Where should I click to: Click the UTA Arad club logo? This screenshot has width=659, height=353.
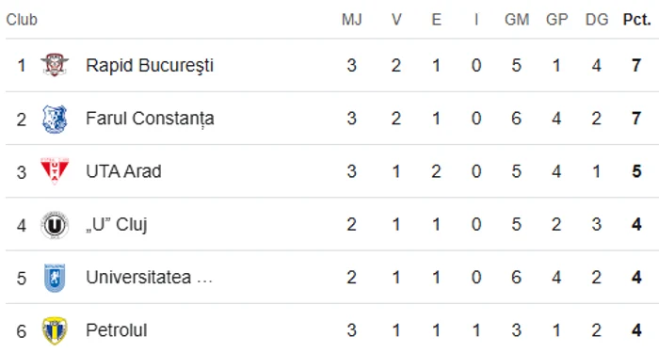click(55, 170)
